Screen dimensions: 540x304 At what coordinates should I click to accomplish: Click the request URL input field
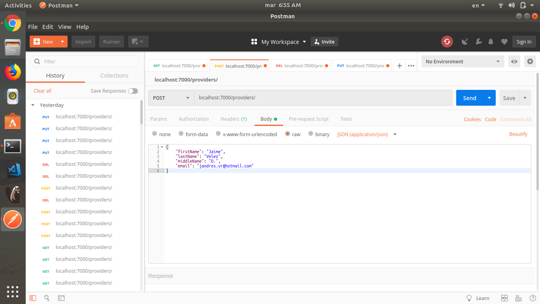pos(323,98)
